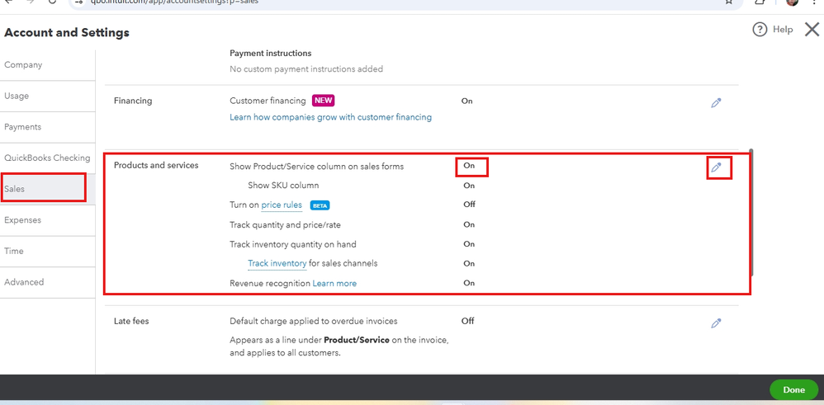Viewport: 824px width, 405px height.
Task: Open the Company settings tab
Action: pos(23,65)
